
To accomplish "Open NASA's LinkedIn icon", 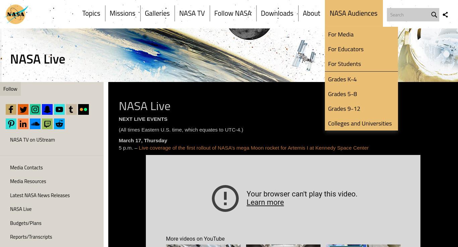I will coord(23,124).
